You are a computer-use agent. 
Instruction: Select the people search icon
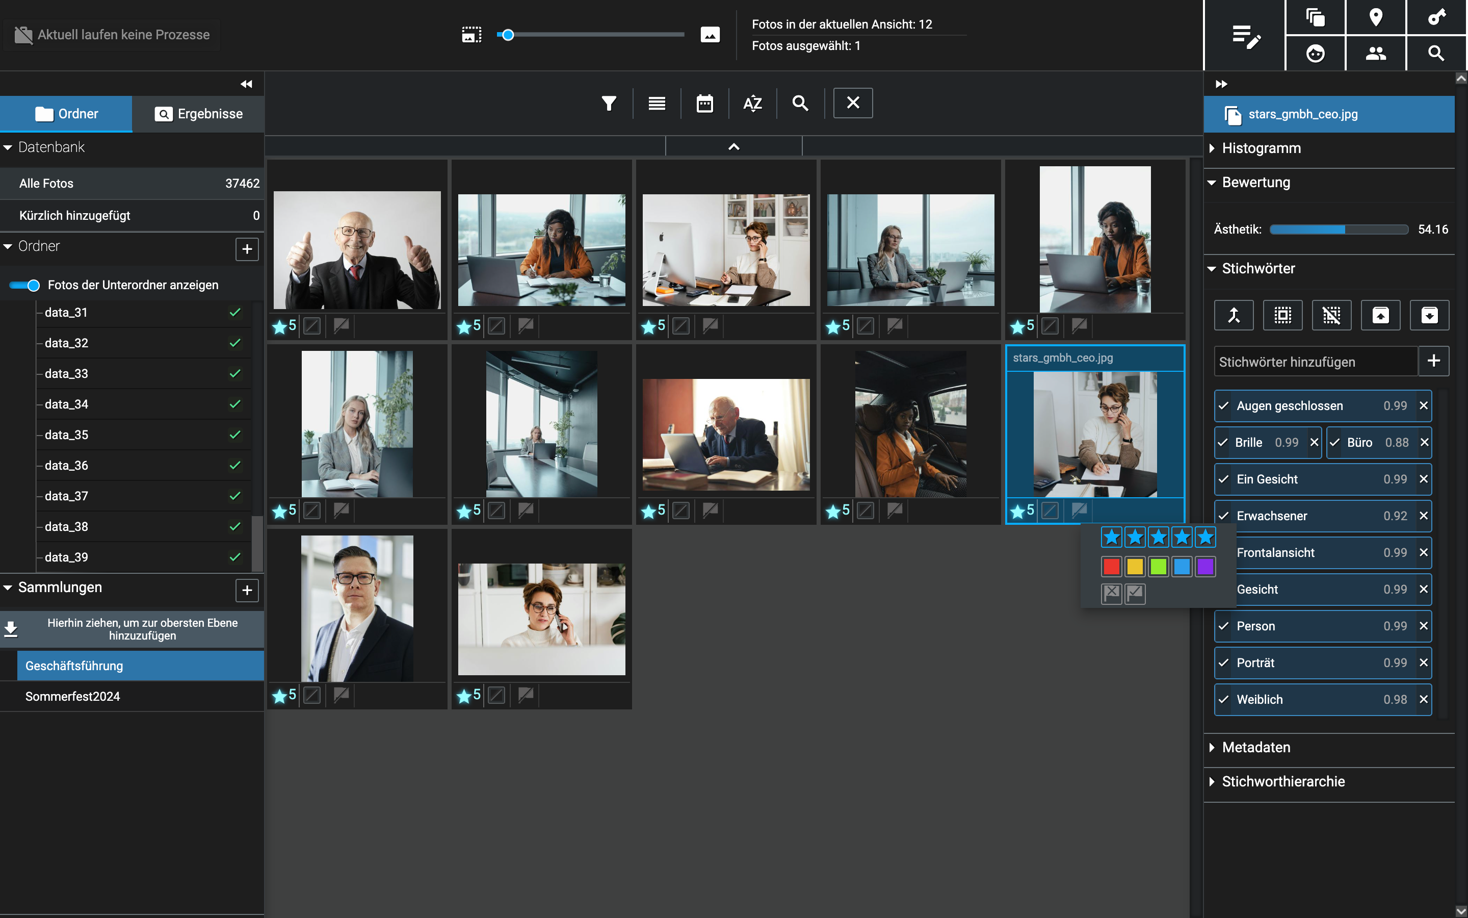pos(1376,54)
